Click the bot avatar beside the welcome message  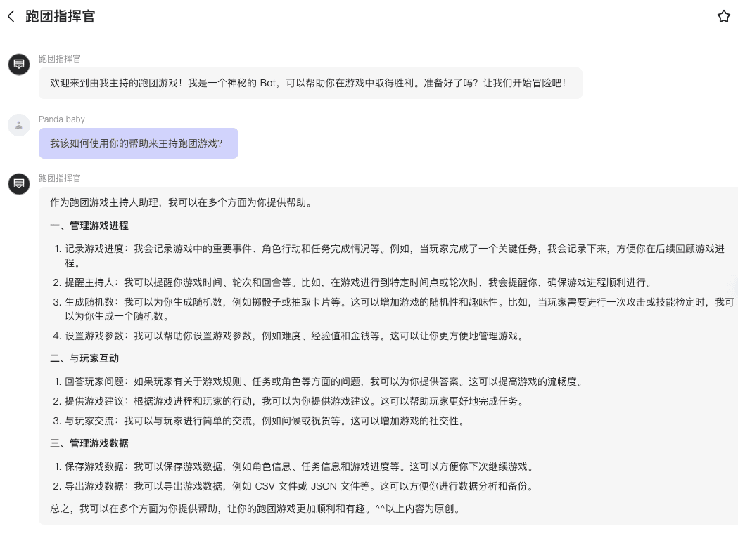pos(19,65)
